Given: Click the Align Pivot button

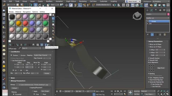Looking at the screenshot, I should coord(161,68).
